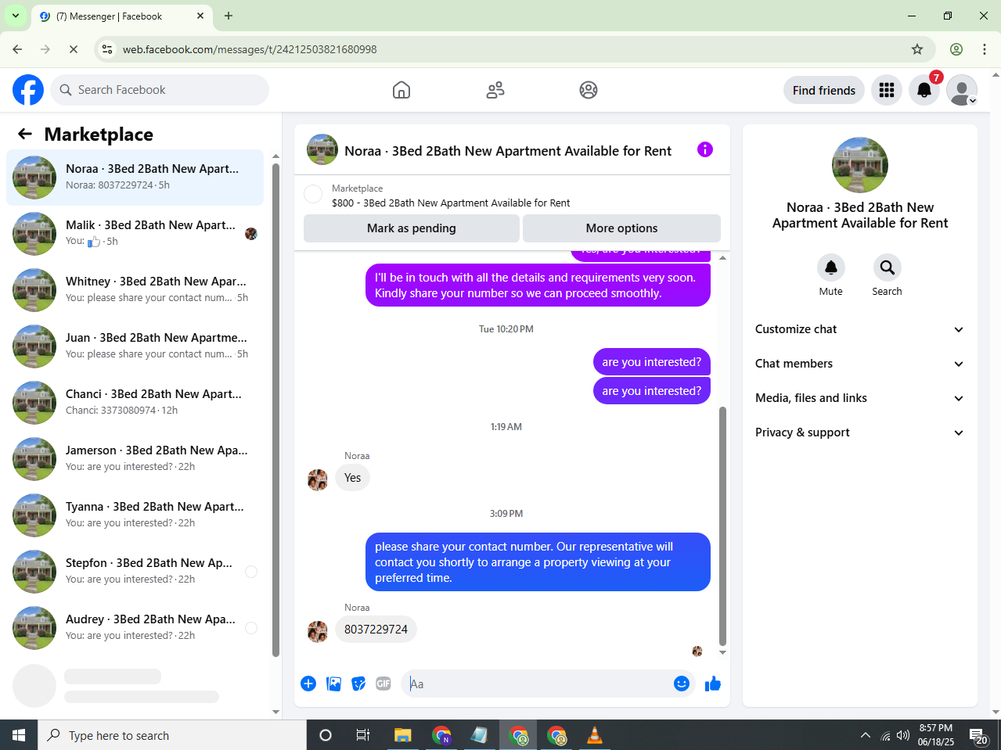This screenshot has height=750, width=1001.
Task: Click the browser back arrow
Action: pyautogui.click(x=17, y=49)
